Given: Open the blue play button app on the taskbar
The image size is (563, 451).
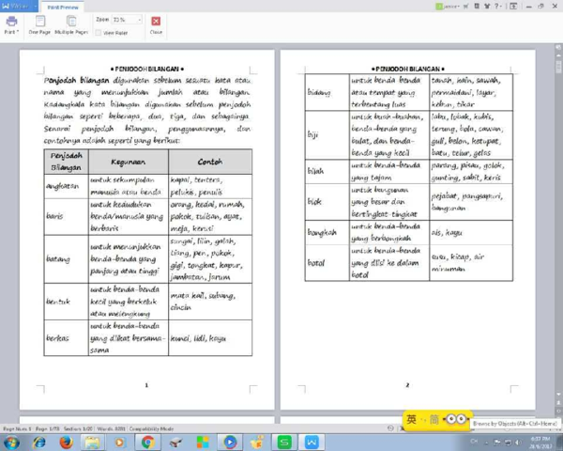Looking at the screenshot, I should point(230,442).
